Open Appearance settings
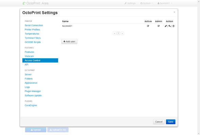 (31, 83)
